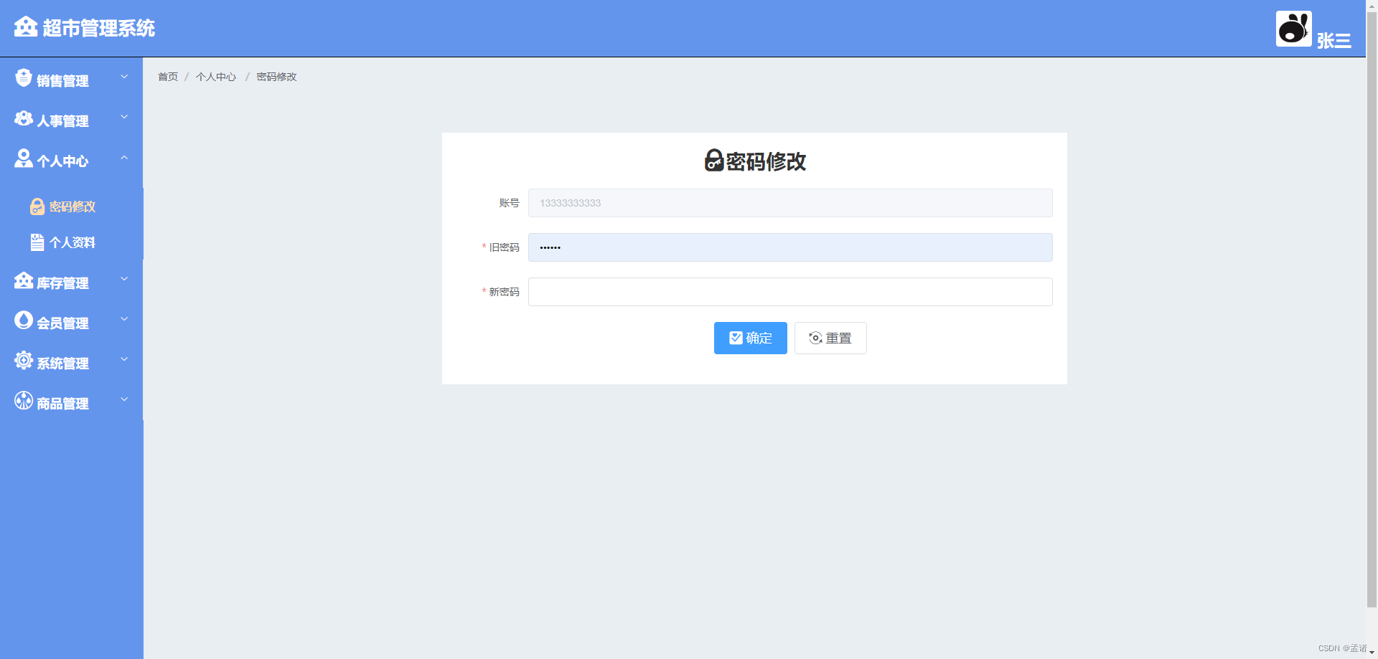Click the 系统管理 system settings gear icon
Viewport: 1378px width, 659px height.
click(24, 361)
